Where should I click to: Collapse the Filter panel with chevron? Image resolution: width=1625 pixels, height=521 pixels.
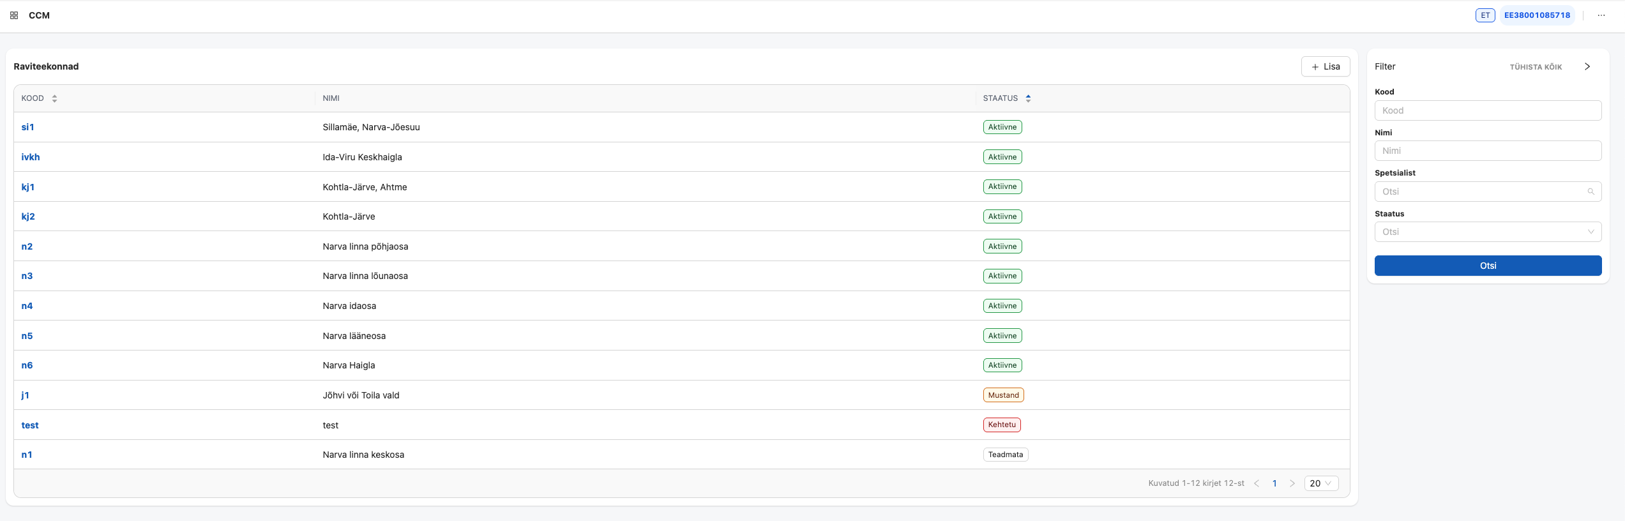[x=1587, y=66]
